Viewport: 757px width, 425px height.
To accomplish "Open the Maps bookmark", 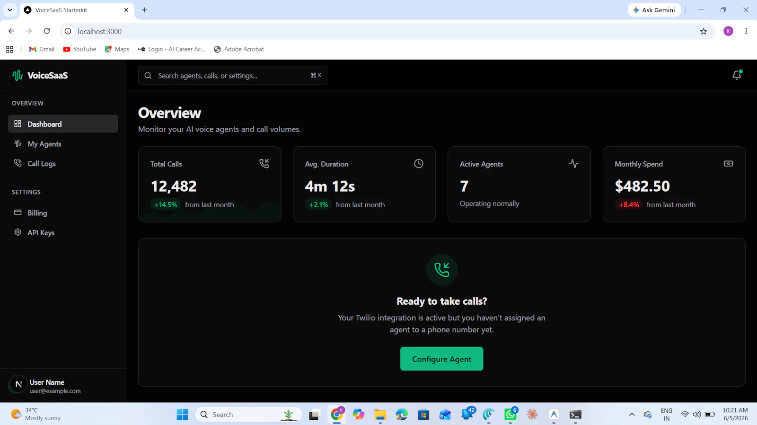I will (117, 49).
